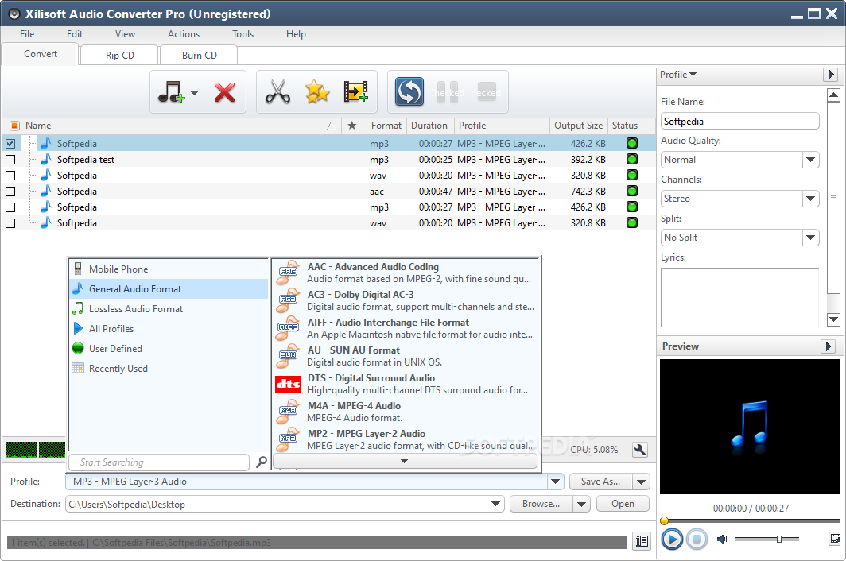Open the Destination path dropdown
The width and height of the screenshot is (846, 561).
(496, 504)
